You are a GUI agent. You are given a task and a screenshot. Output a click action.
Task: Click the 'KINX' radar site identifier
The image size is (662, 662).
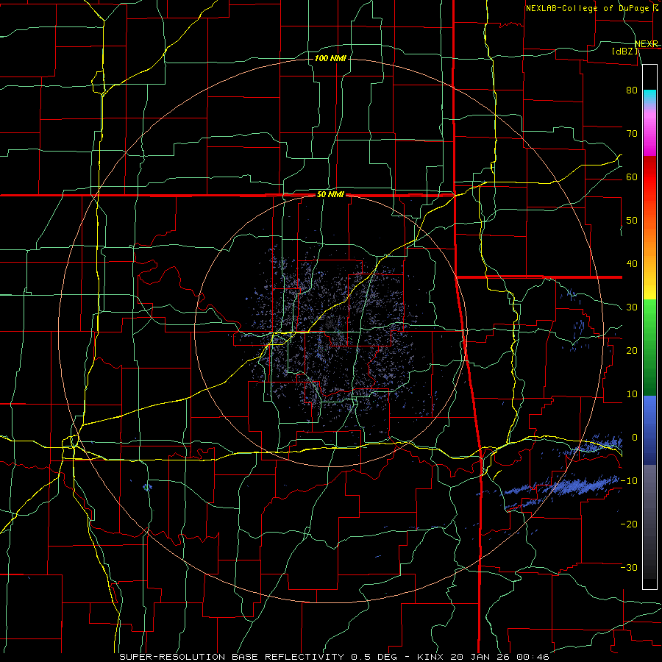pos(430,657)
